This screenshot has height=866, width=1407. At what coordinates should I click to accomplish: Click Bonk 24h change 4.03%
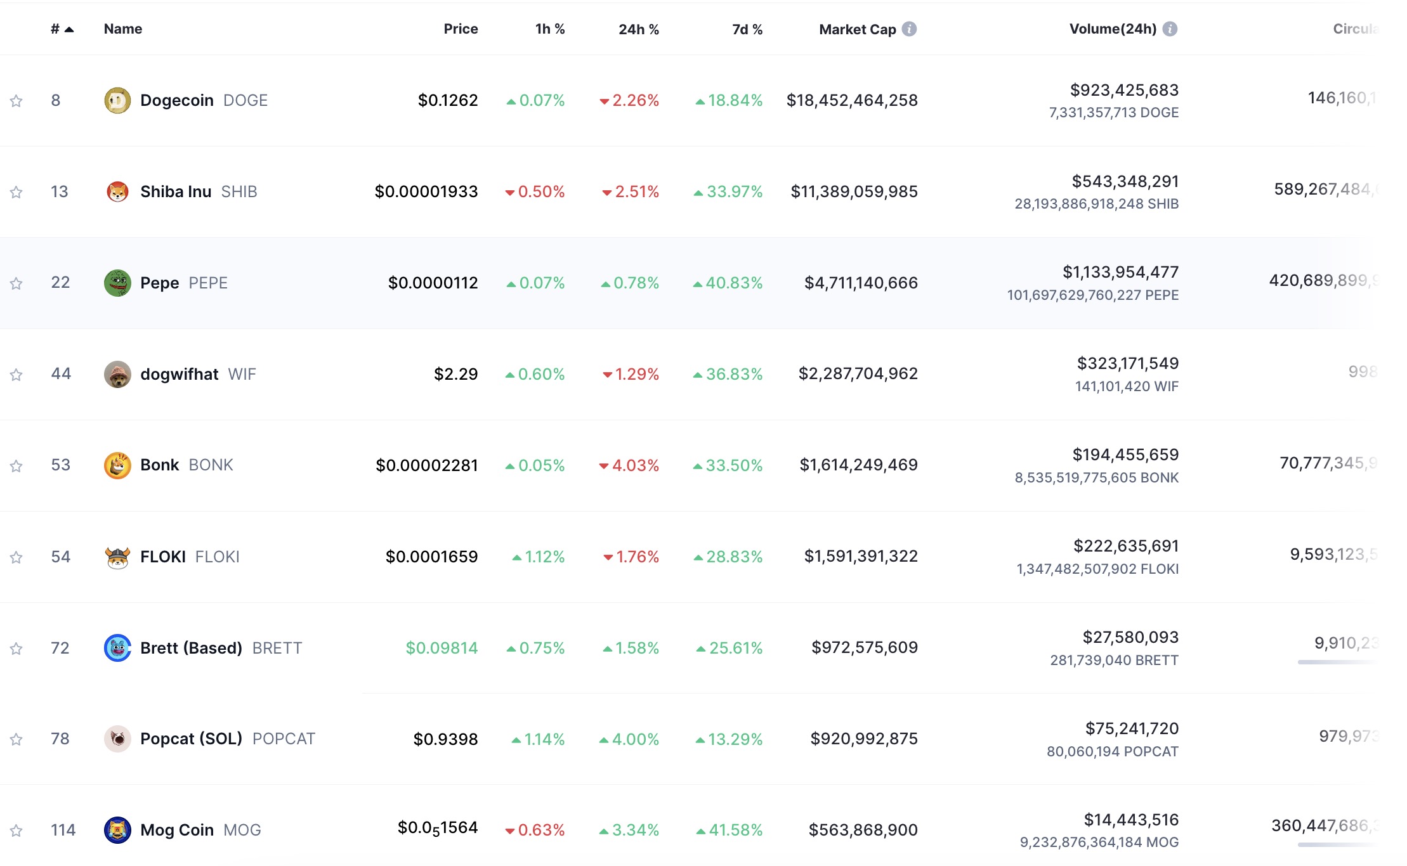point(629,465)
